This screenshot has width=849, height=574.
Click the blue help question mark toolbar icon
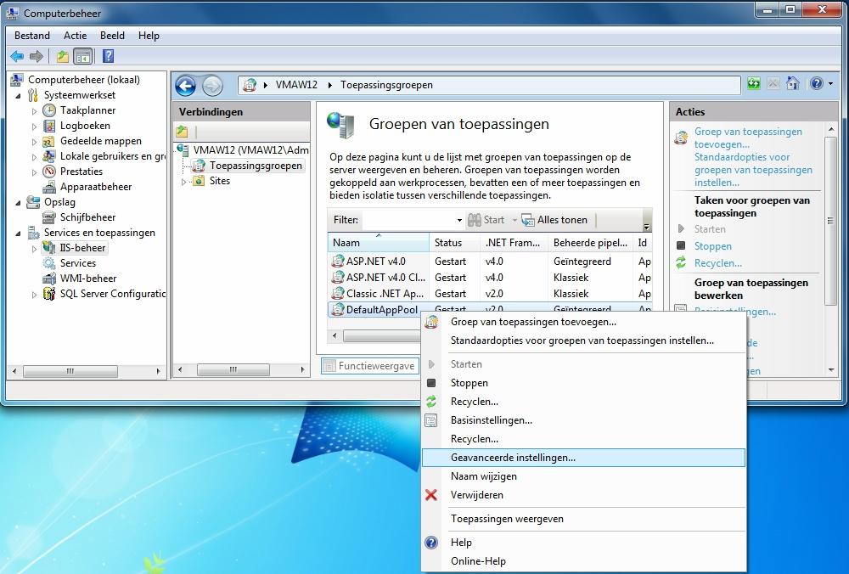coord(109,56)
